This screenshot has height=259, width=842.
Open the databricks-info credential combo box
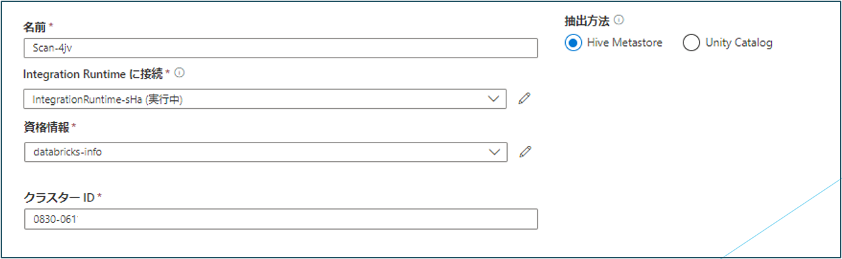[x=256, y=152]
